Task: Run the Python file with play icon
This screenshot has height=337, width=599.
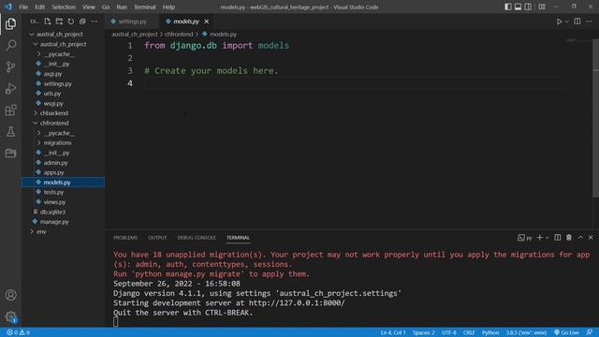Action: [x=559, y=22]
